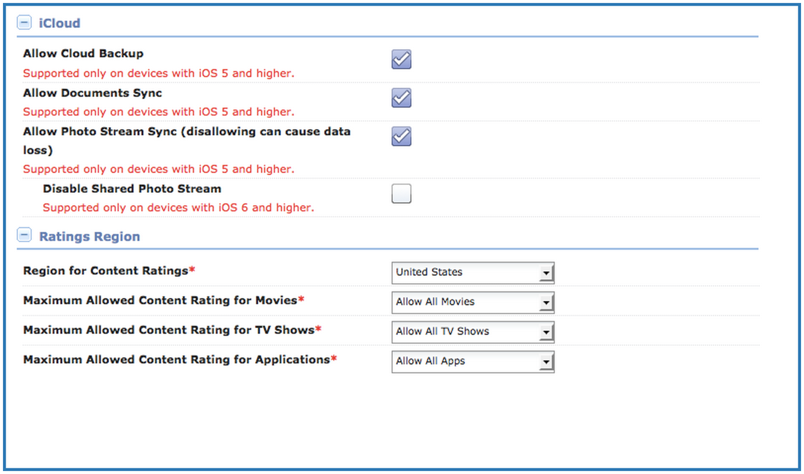Uncheck Allow Photo Stream Sync
804x474 pixels.
(401, 137)
